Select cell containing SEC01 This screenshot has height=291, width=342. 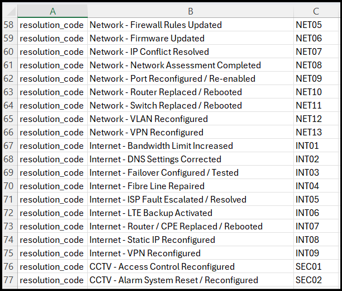tap(316, 266)
